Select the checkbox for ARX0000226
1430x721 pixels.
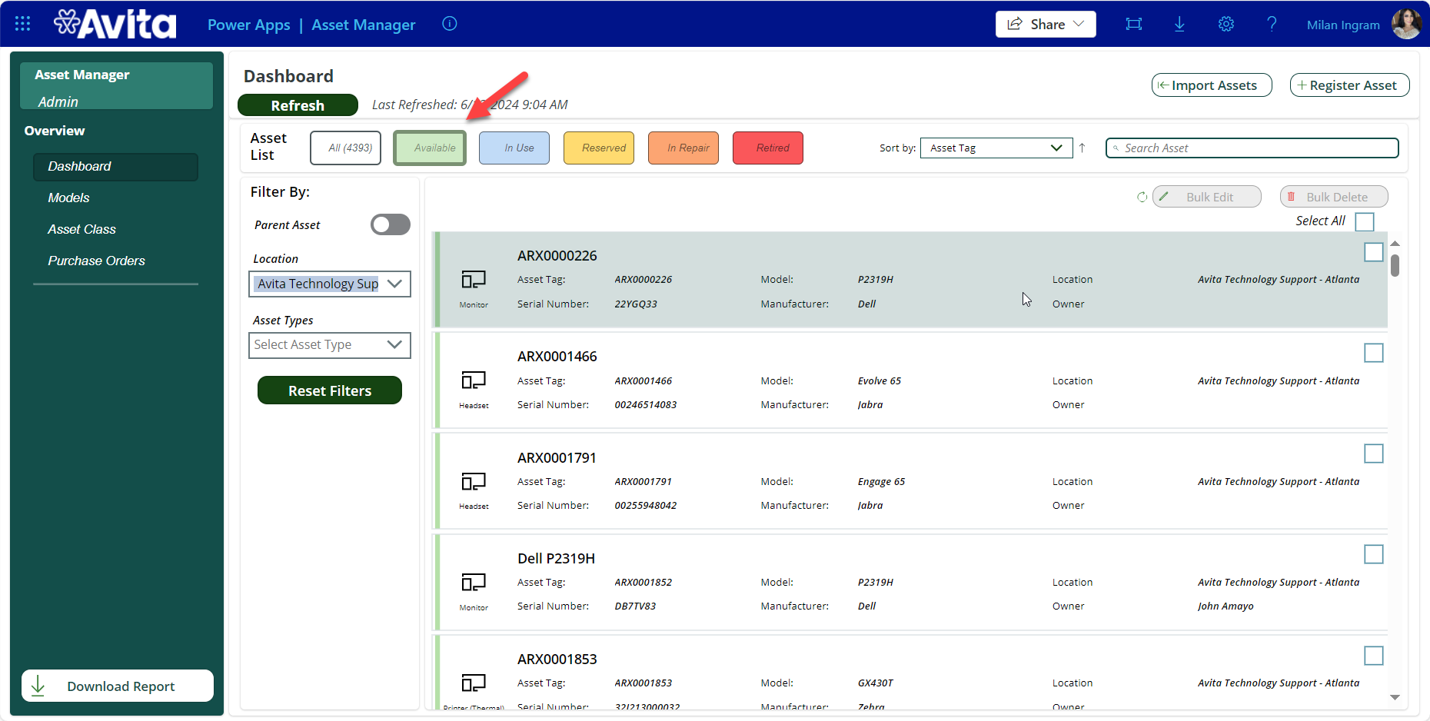[1374, 252]
